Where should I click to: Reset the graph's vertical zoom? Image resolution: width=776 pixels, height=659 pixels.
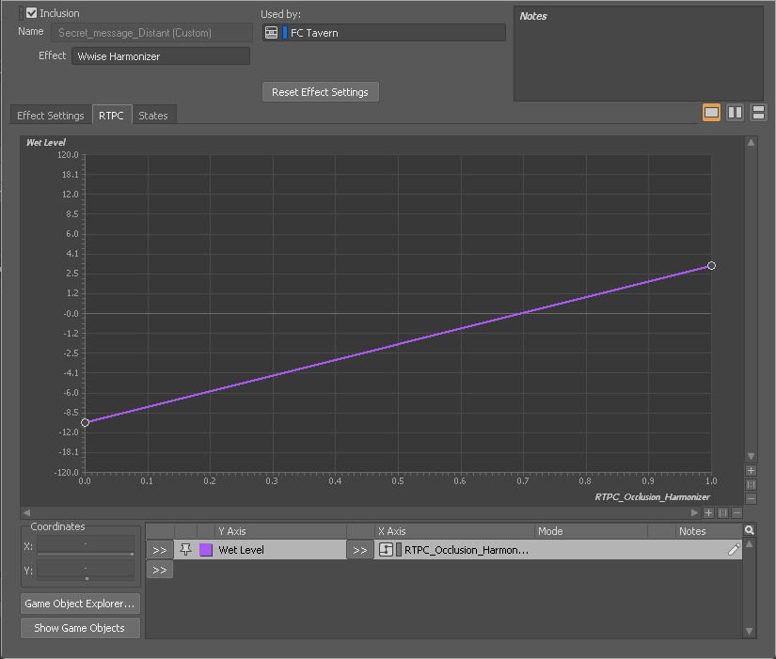[751, 484]
